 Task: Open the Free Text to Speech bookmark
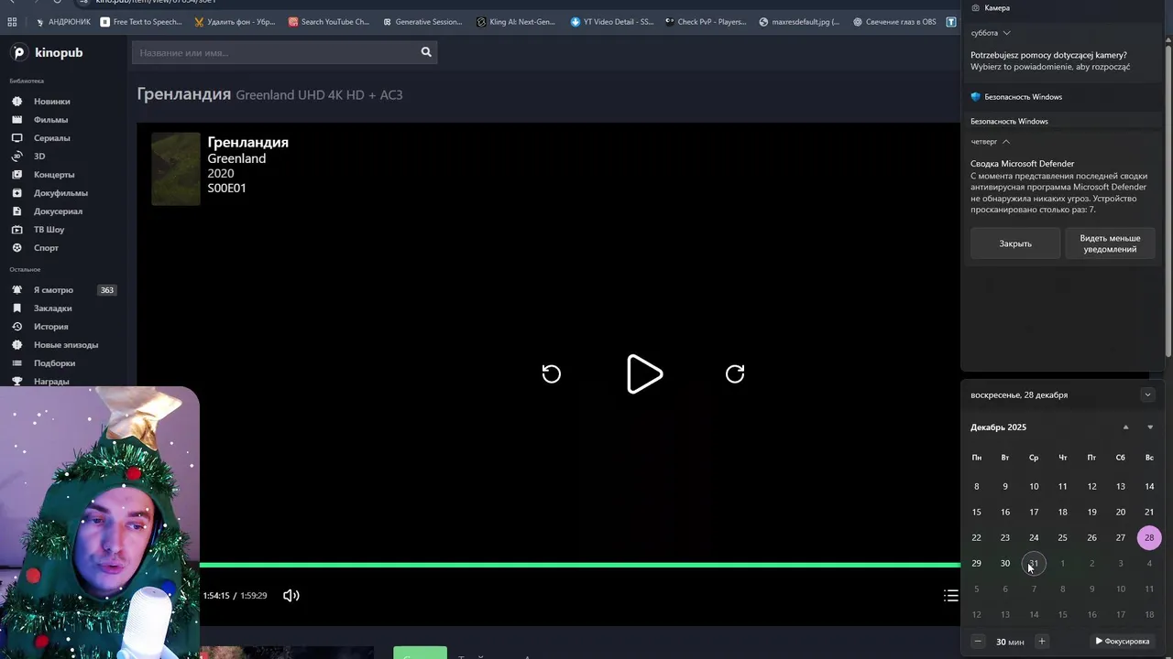coord(141,22)
